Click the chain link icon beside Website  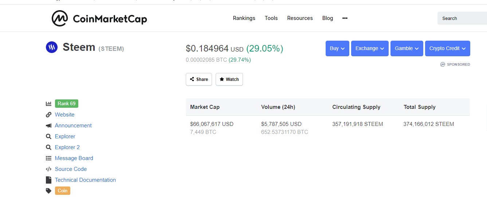coord(48,115)
